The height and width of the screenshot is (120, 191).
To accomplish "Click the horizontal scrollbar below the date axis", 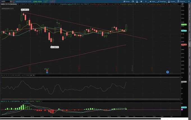I will pos(81,119).
